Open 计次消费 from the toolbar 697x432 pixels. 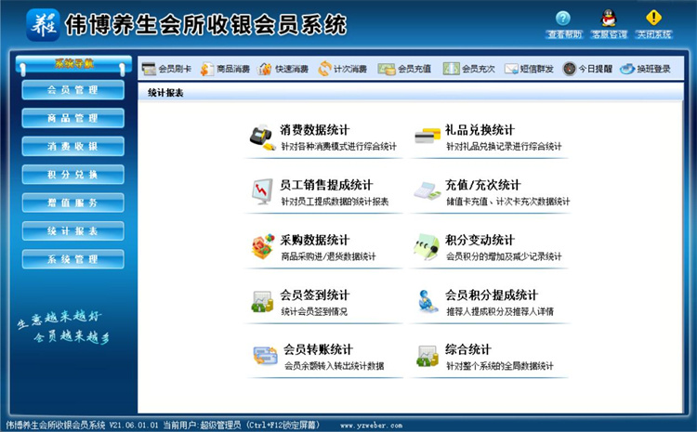pos(343,69)
